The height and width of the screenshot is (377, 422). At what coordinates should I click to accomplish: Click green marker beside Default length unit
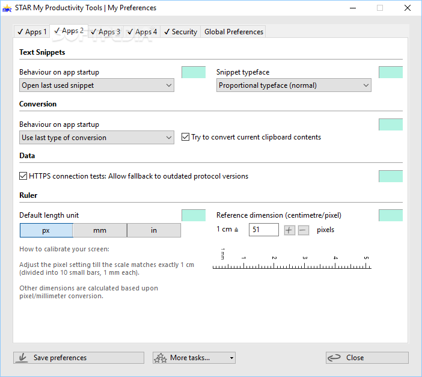click(x=194, y=215)
